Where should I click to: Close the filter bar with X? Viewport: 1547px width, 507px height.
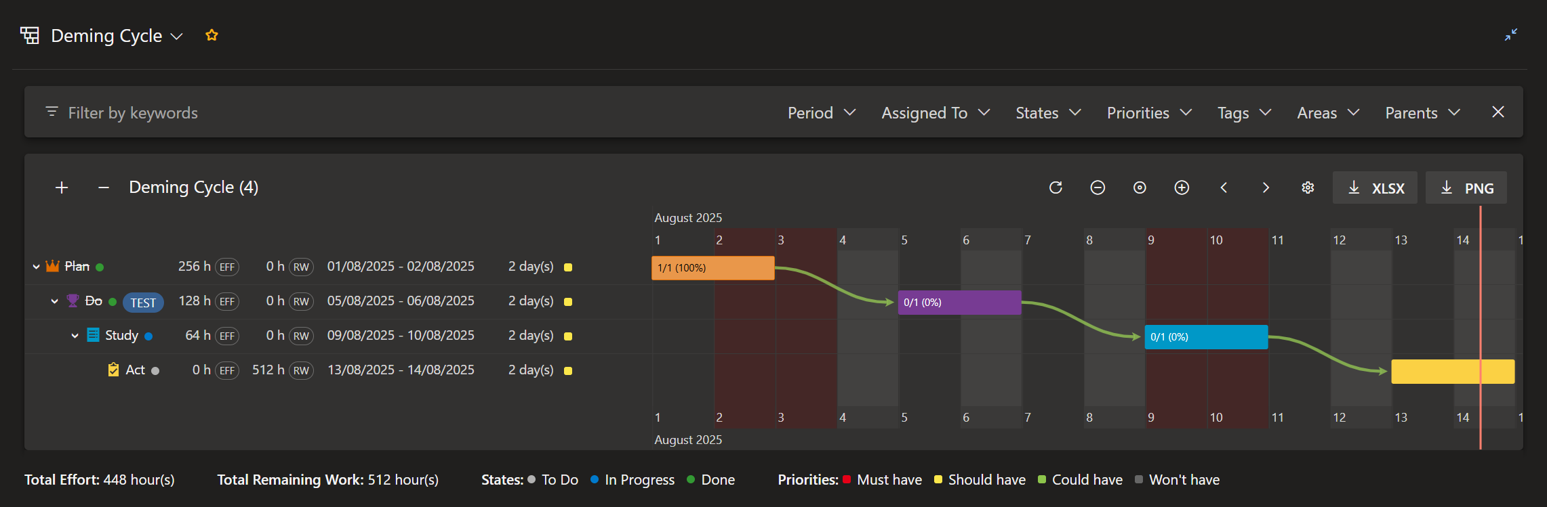tap(1498, 112)
